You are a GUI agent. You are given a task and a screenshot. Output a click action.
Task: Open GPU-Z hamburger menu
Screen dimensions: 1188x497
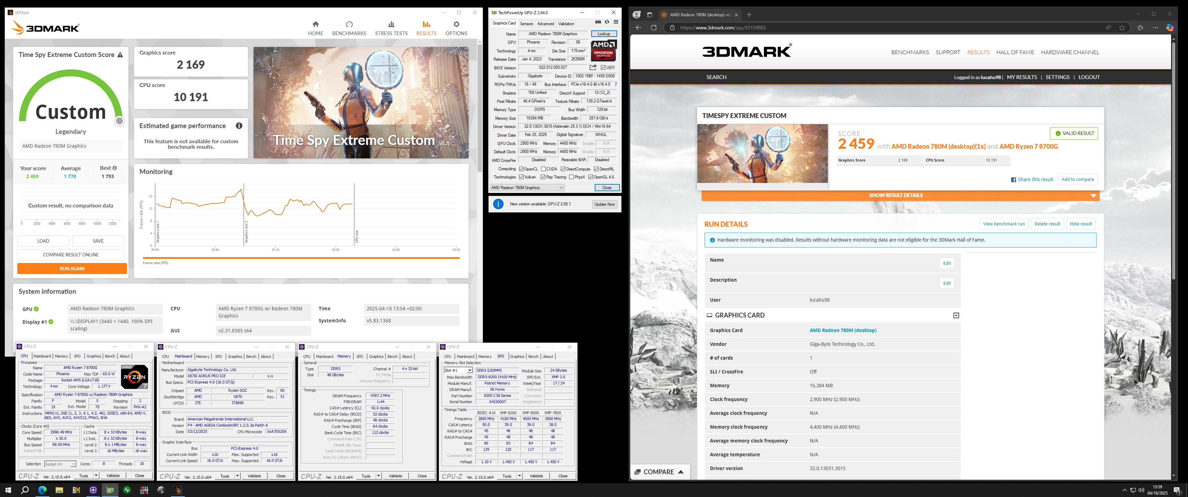click(x=616, y=22)
